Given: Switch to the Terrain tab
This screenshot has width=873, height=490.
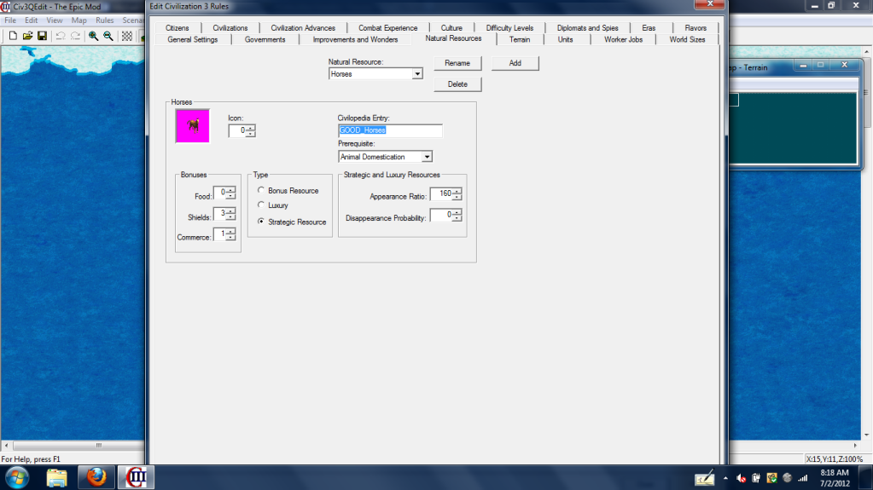Looking at the screenshot, I should [520, 39].
